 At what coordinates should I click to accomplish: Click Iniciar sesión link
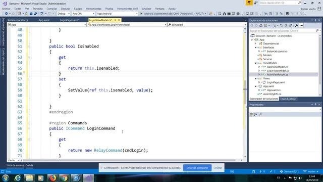pyautogui.click(x=308, y=9)
